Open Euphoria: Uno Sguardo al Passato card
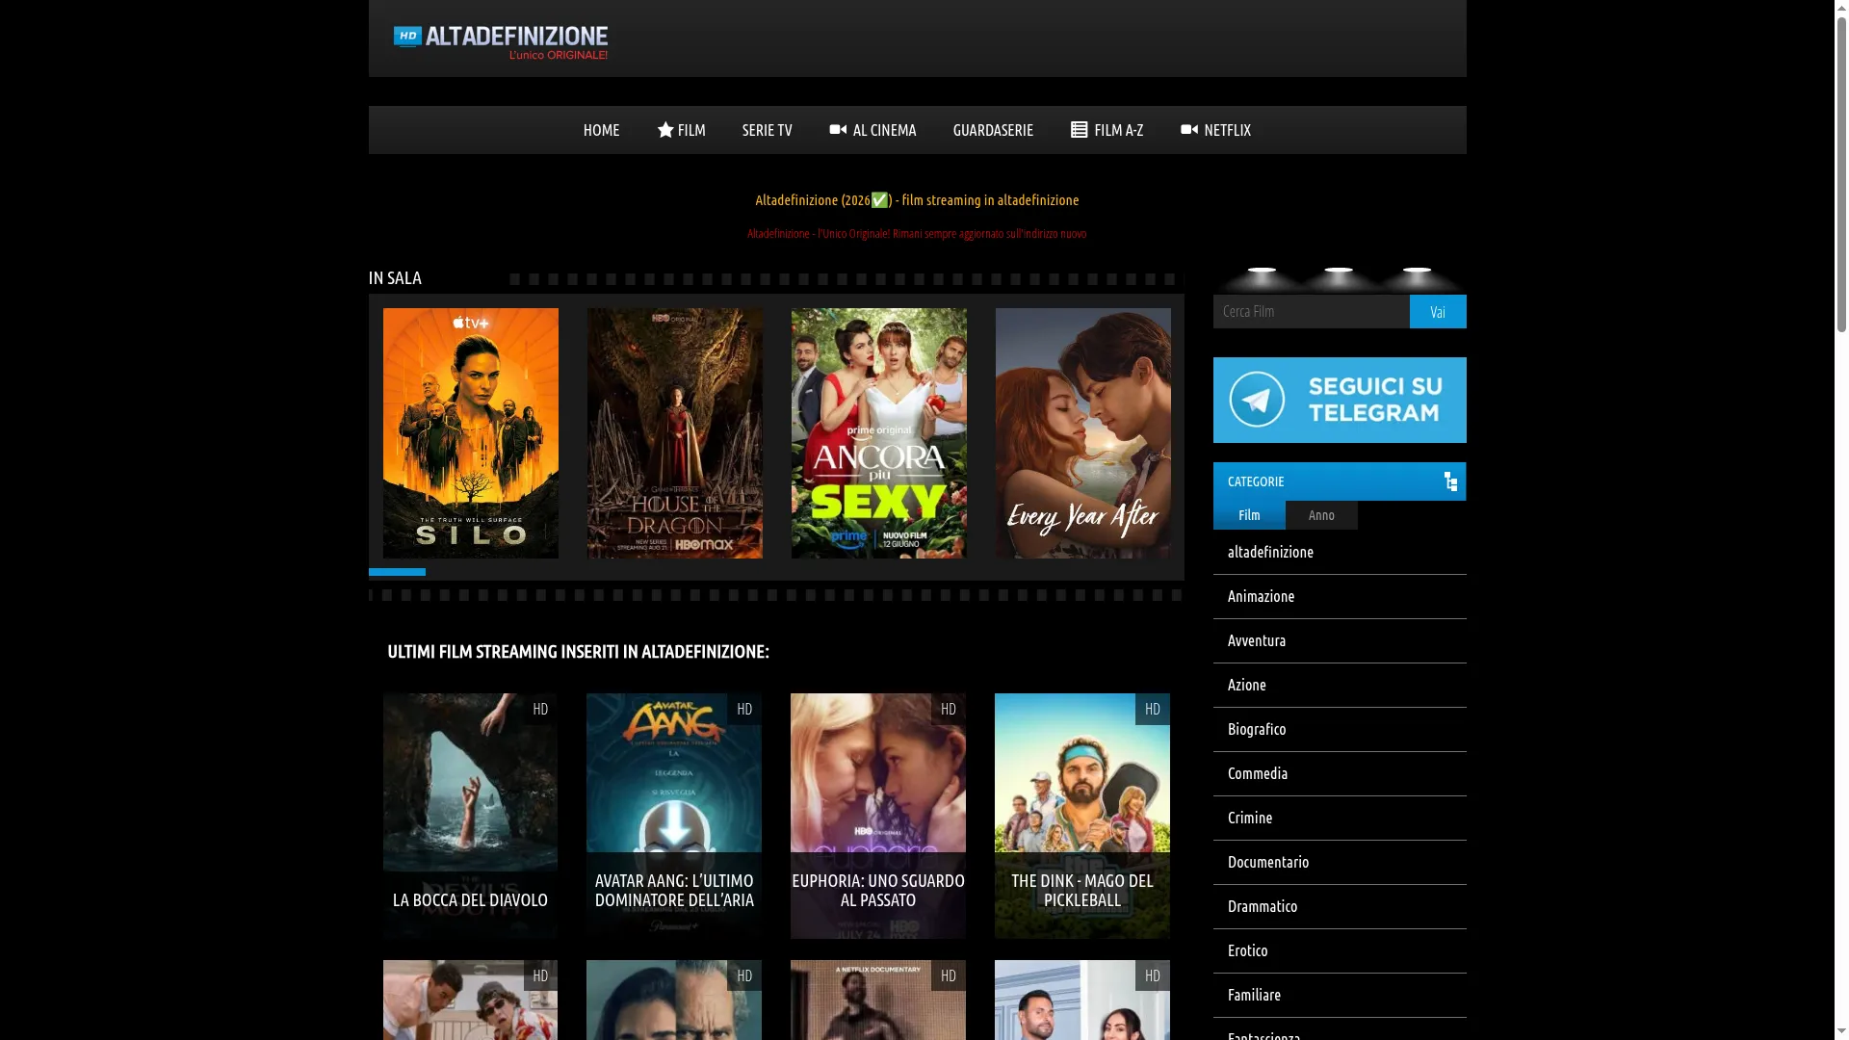The width and height of the screenshot is (1849, 1040). pyautogui.click(x=878, y=816)
